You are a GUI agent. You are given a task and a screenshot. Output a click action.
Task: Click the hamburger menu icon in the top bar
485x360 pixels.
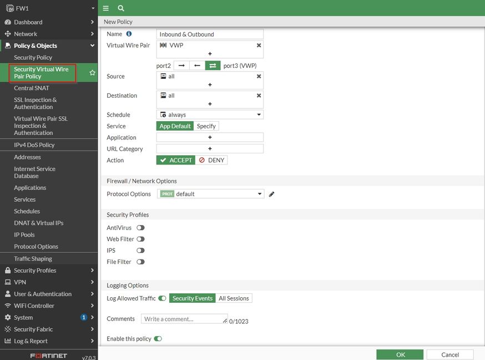pos(106,8)
